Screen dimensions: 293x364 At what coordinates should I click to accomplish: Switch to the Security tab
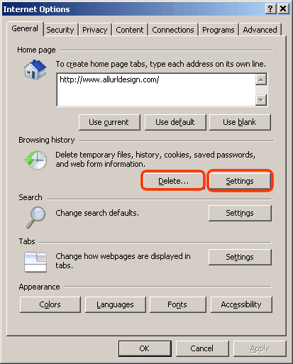(60, 30)
